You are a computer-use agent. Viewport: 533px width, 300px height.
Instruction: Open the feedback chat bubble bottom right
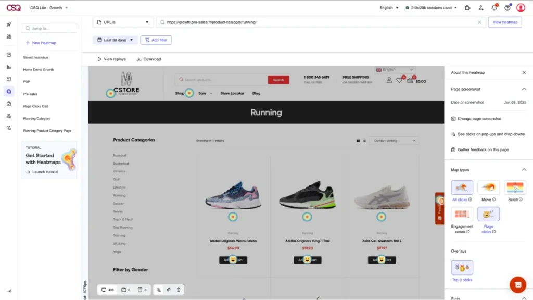(517, 284)
